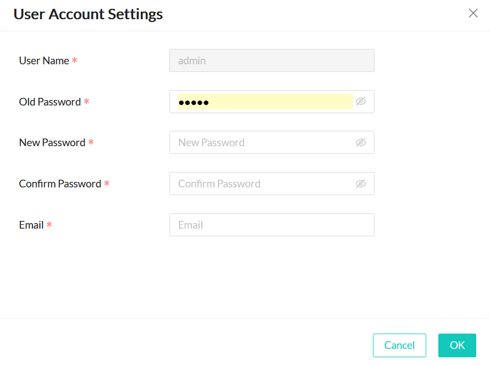Click the Old Password label
Viewport: 490px width, 366px height.
(49, 102)
